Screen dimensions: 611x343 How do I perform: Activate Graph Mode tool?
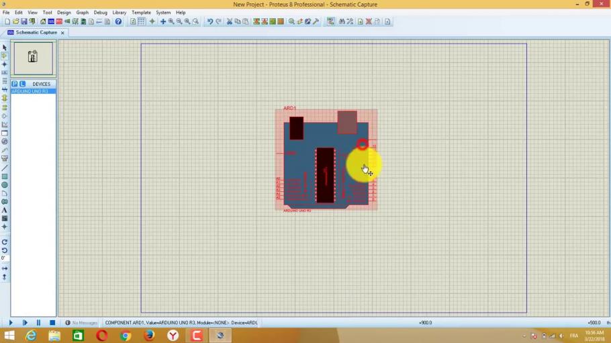5,124
